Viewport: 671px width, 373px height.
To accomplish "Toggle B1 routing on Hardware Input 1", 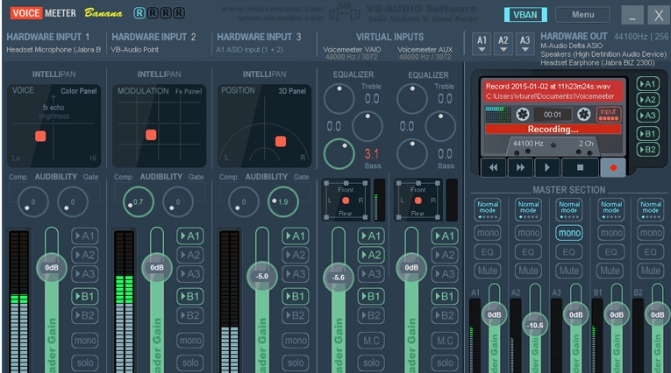I will point(86,296).
